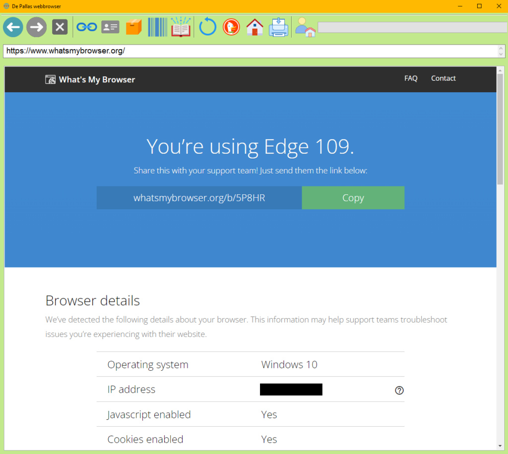Click the scroll-up arrow of page scrollbar
The image size is (508, 454).
500,70
